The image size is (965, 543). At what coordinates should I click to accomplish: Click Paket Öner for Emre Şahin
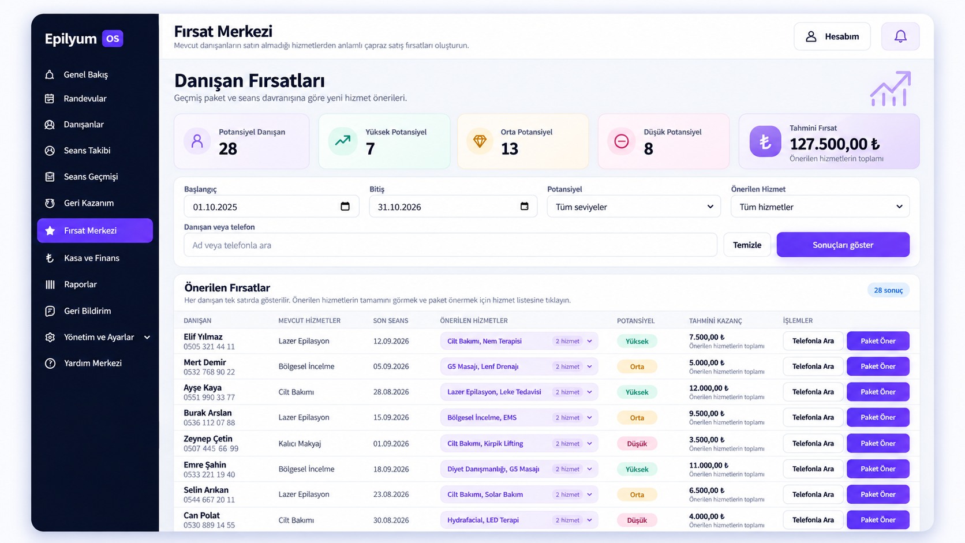(x=878, y=469)
